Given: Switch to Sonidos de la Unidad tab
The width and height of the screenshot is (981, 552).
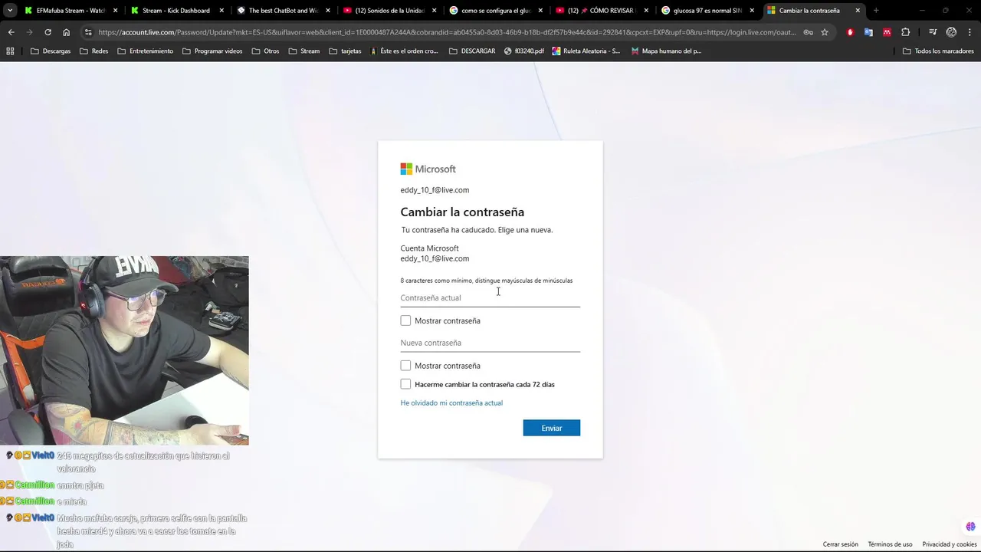Looking at the screenshot, I should (x=388, y=11).
